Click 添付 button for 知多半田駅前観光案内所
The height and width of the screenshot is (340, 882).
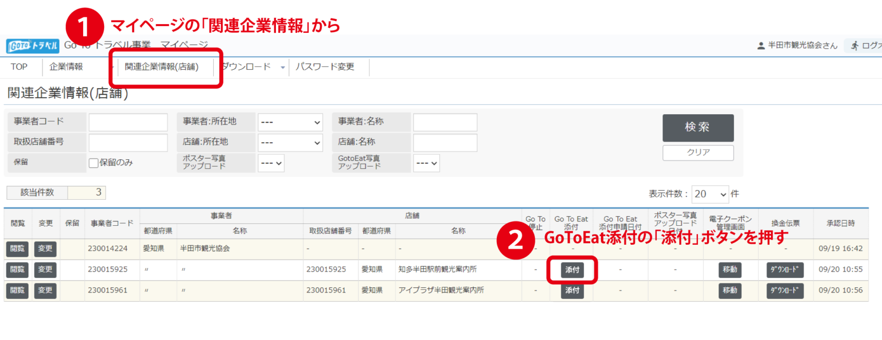pyautogui.click(x=572, y=270)
